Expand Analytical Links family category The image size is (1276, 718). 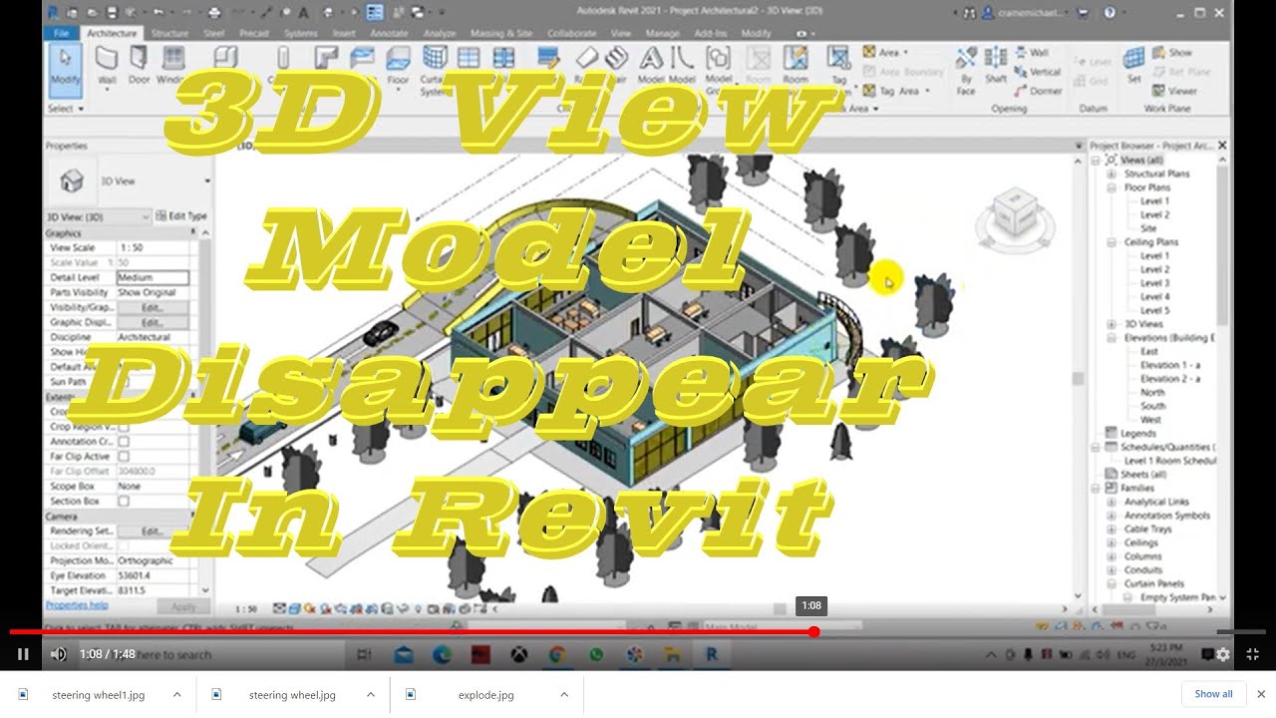(x=1112, y=502)
